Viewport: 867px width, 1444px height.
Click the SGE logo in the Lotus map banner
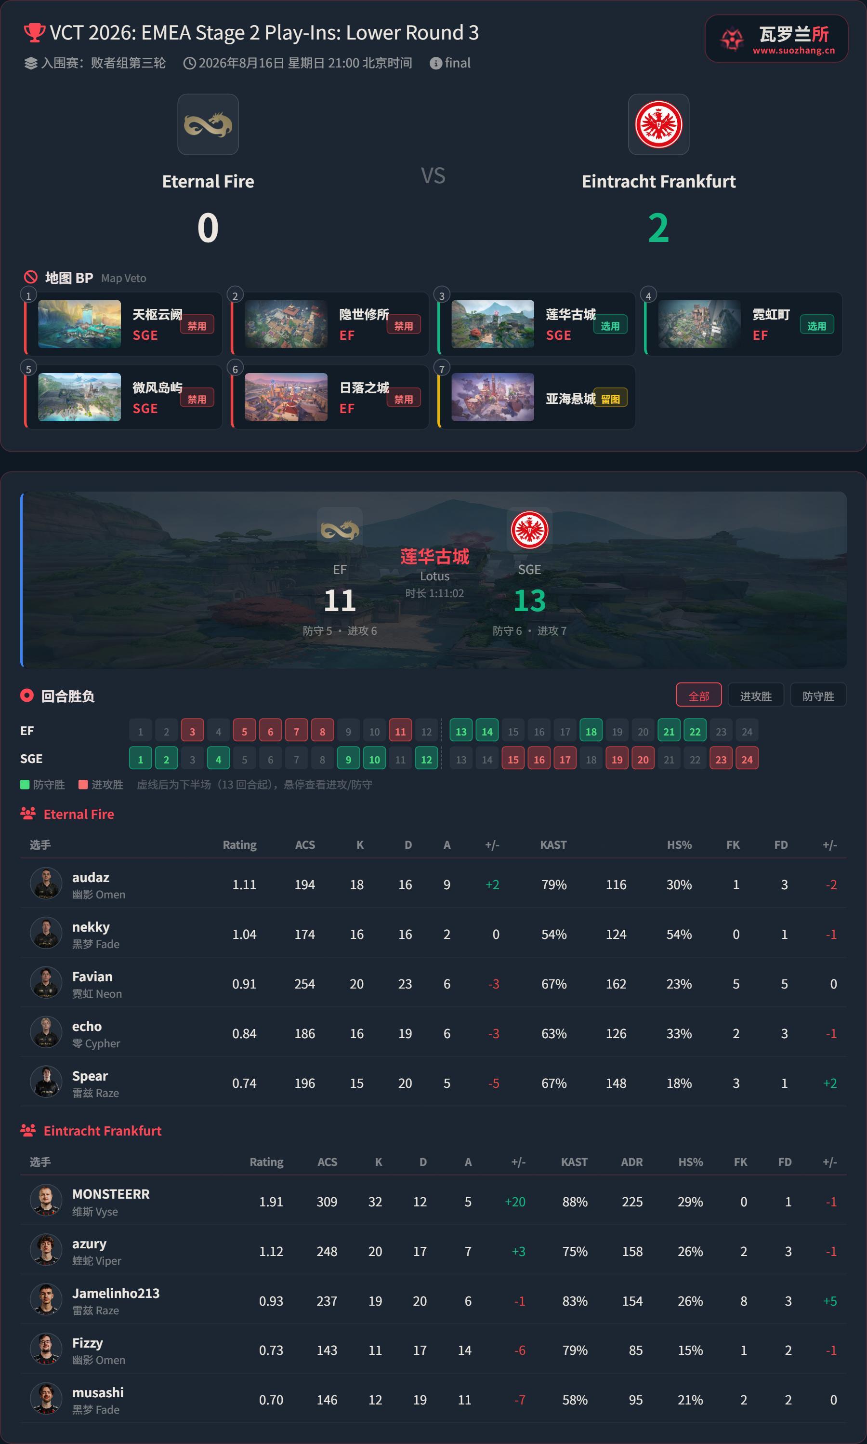coord(529,530)
